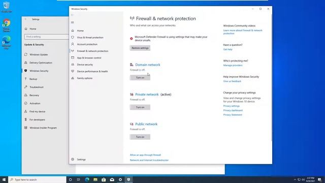Turn on the Public network firewall
Screen dimensions: 325x183
point(140,137)
